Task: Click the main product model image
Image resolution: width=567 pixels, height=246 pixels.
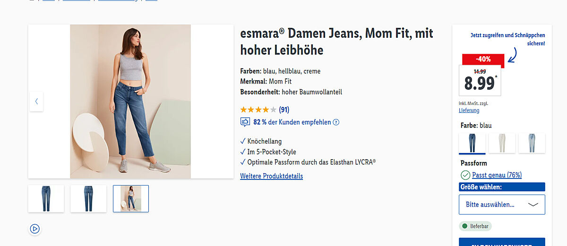Action: 130,102
